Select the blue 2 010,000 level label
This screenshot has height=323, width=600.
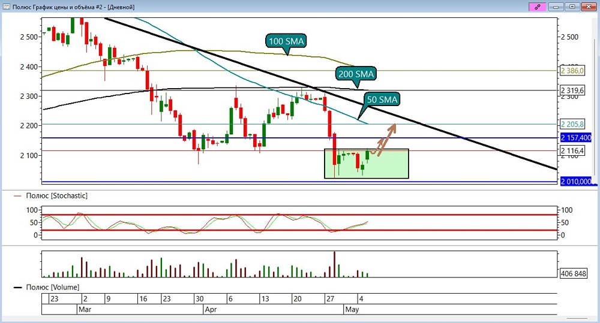tap(576, 182)
